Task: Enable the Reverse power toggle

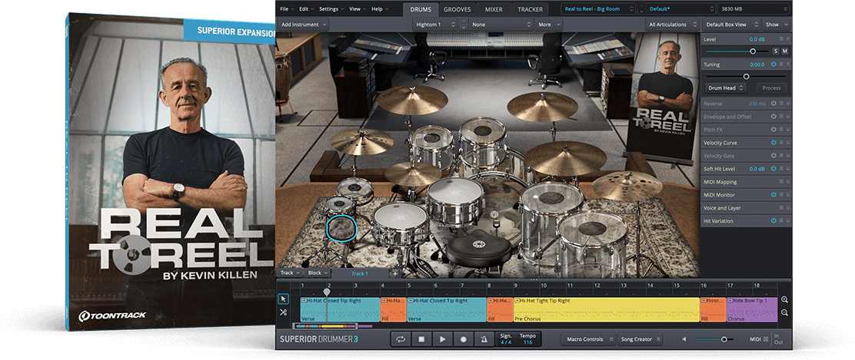Action: click(773, 103)
